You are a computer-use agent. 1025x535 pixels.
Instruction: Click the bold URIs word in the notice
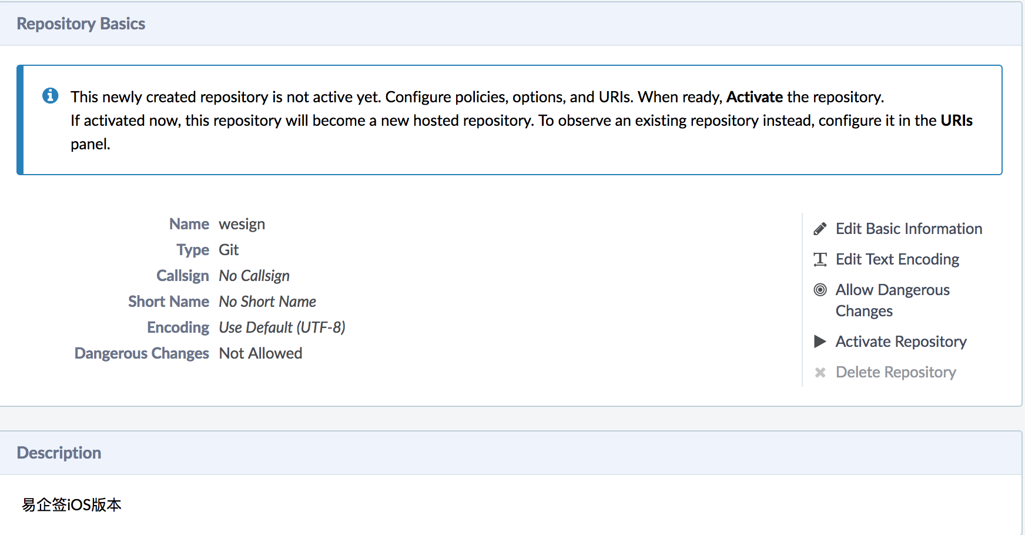pyautogui.click(x=956, y=121)
